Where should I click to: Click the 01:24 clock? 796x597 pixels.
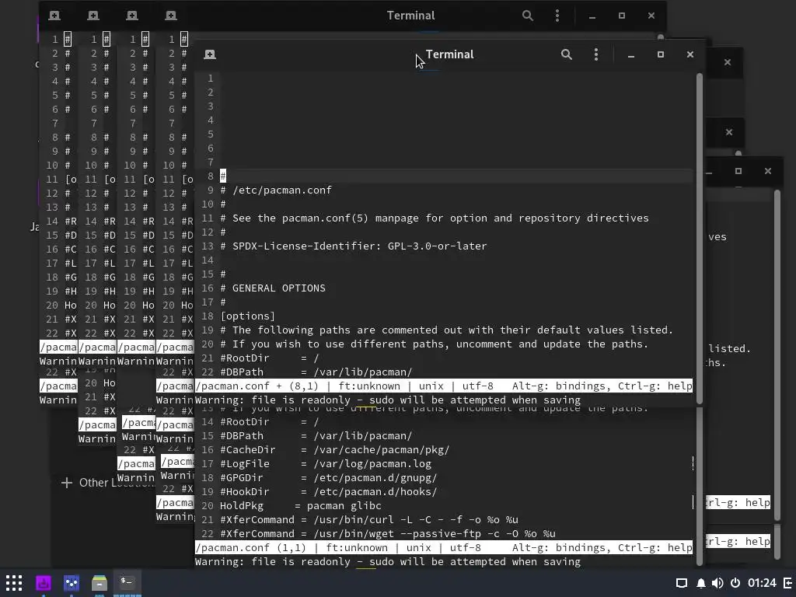(762, 583)
